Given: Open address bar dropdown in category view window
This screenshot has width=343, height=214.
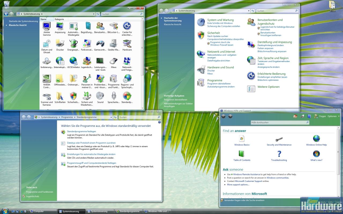Looking at the screenshot, I should (249, 11).
